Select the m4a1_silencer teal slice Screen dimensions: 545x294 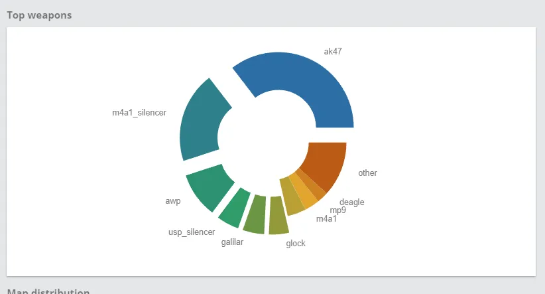202,121
